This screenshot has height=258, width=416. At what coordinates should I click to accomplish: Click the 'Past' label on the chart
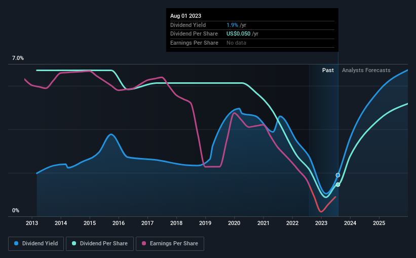tap(328, 70)
